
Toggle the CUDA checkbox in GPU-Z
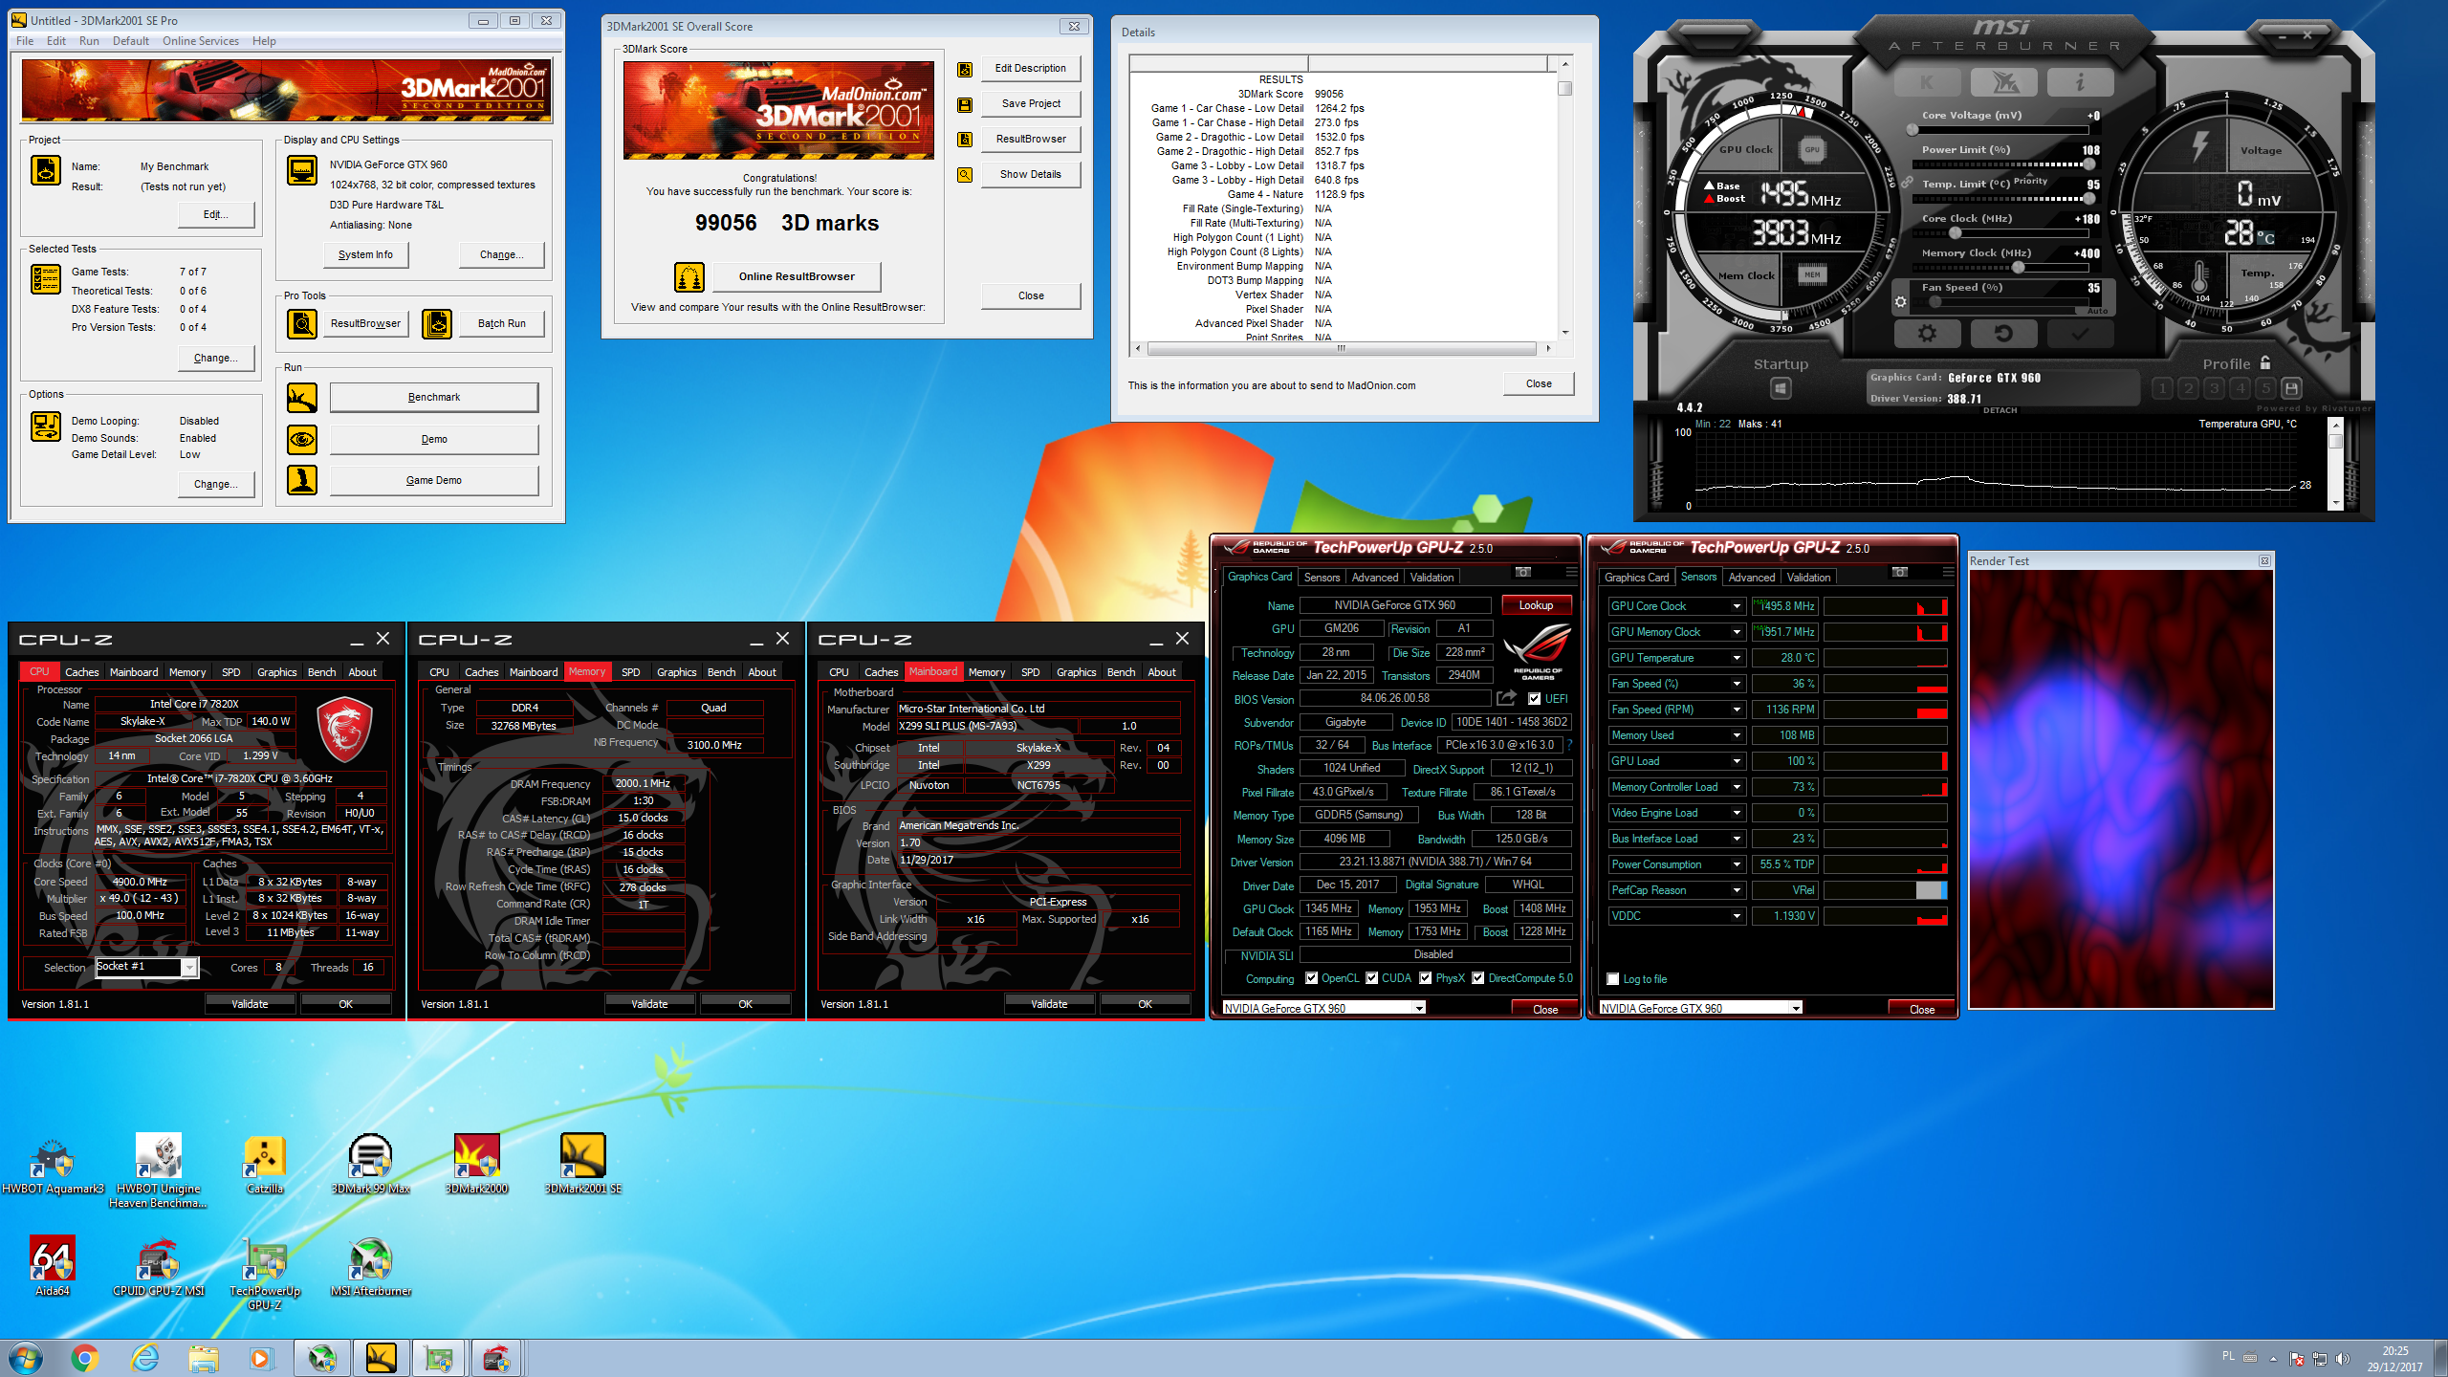coord(1372,978)
